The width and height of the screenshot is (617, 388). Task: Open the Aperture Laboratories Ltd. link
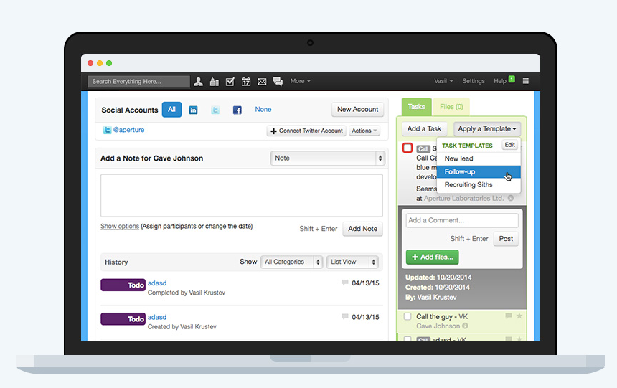[x=464, y=199]
